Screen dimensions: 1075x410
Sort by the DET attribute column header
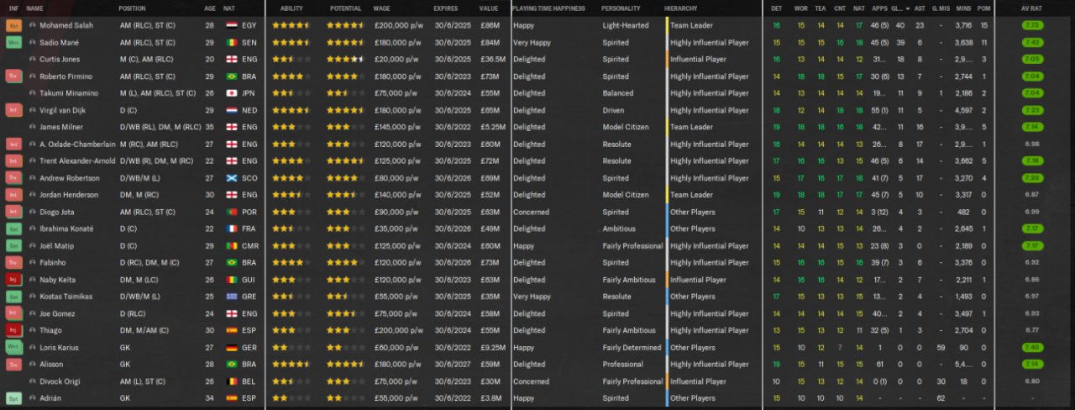coord(776,8)
